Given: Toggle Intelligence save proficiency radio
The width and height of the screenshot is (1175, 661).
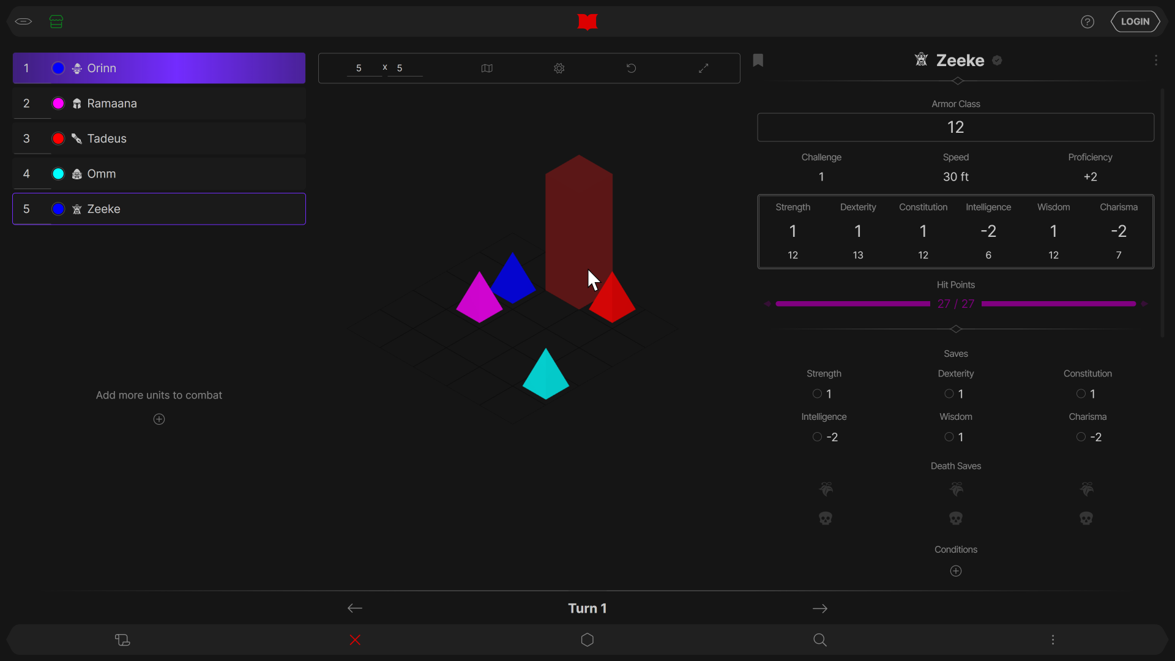Looking at the screenshot, I should pyautogui.click(x=817, y=437).
